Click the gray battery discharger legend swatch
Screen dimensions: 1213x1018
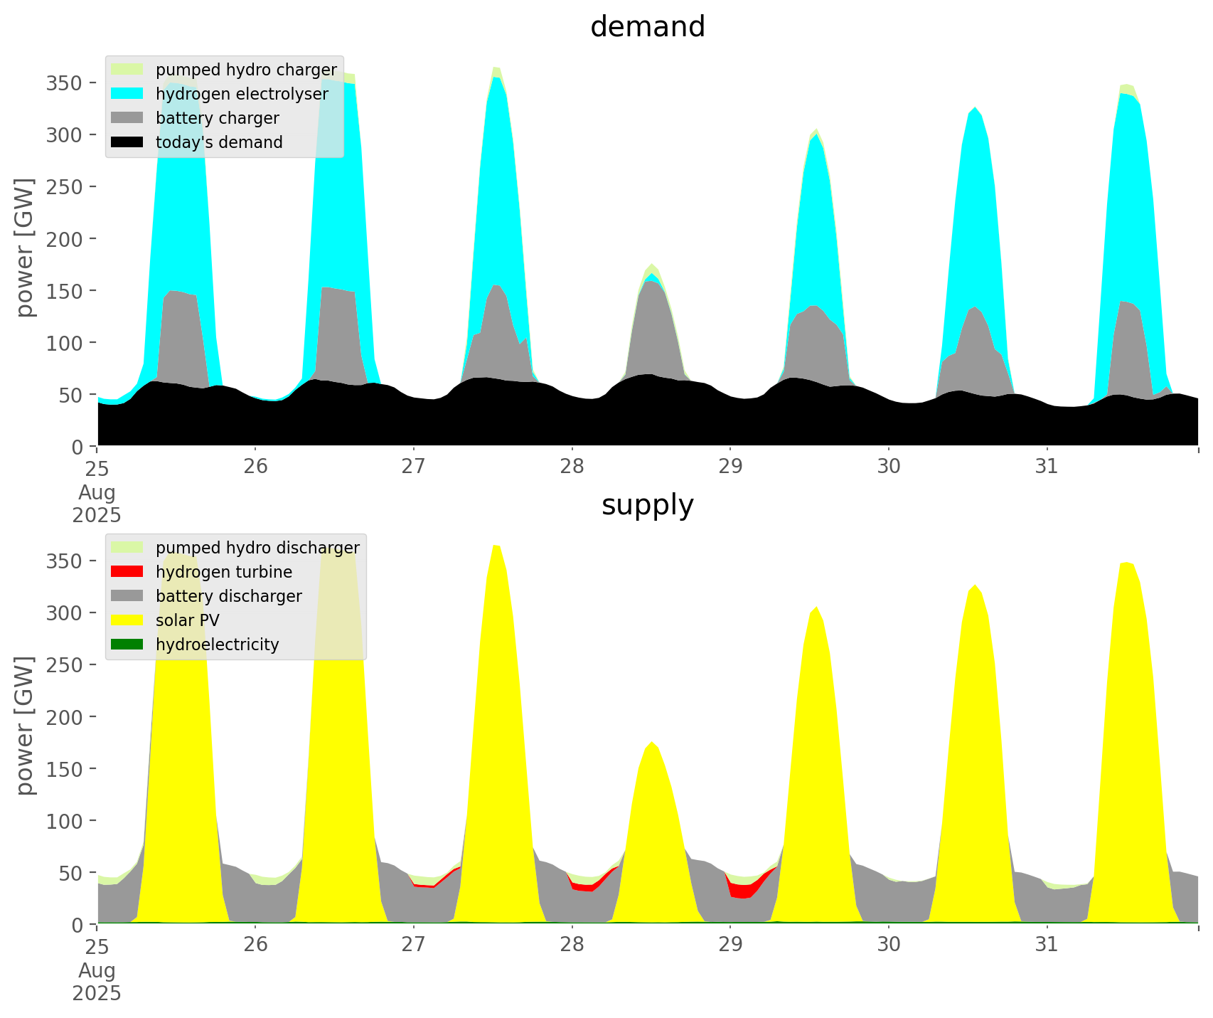tap(128, 596)
